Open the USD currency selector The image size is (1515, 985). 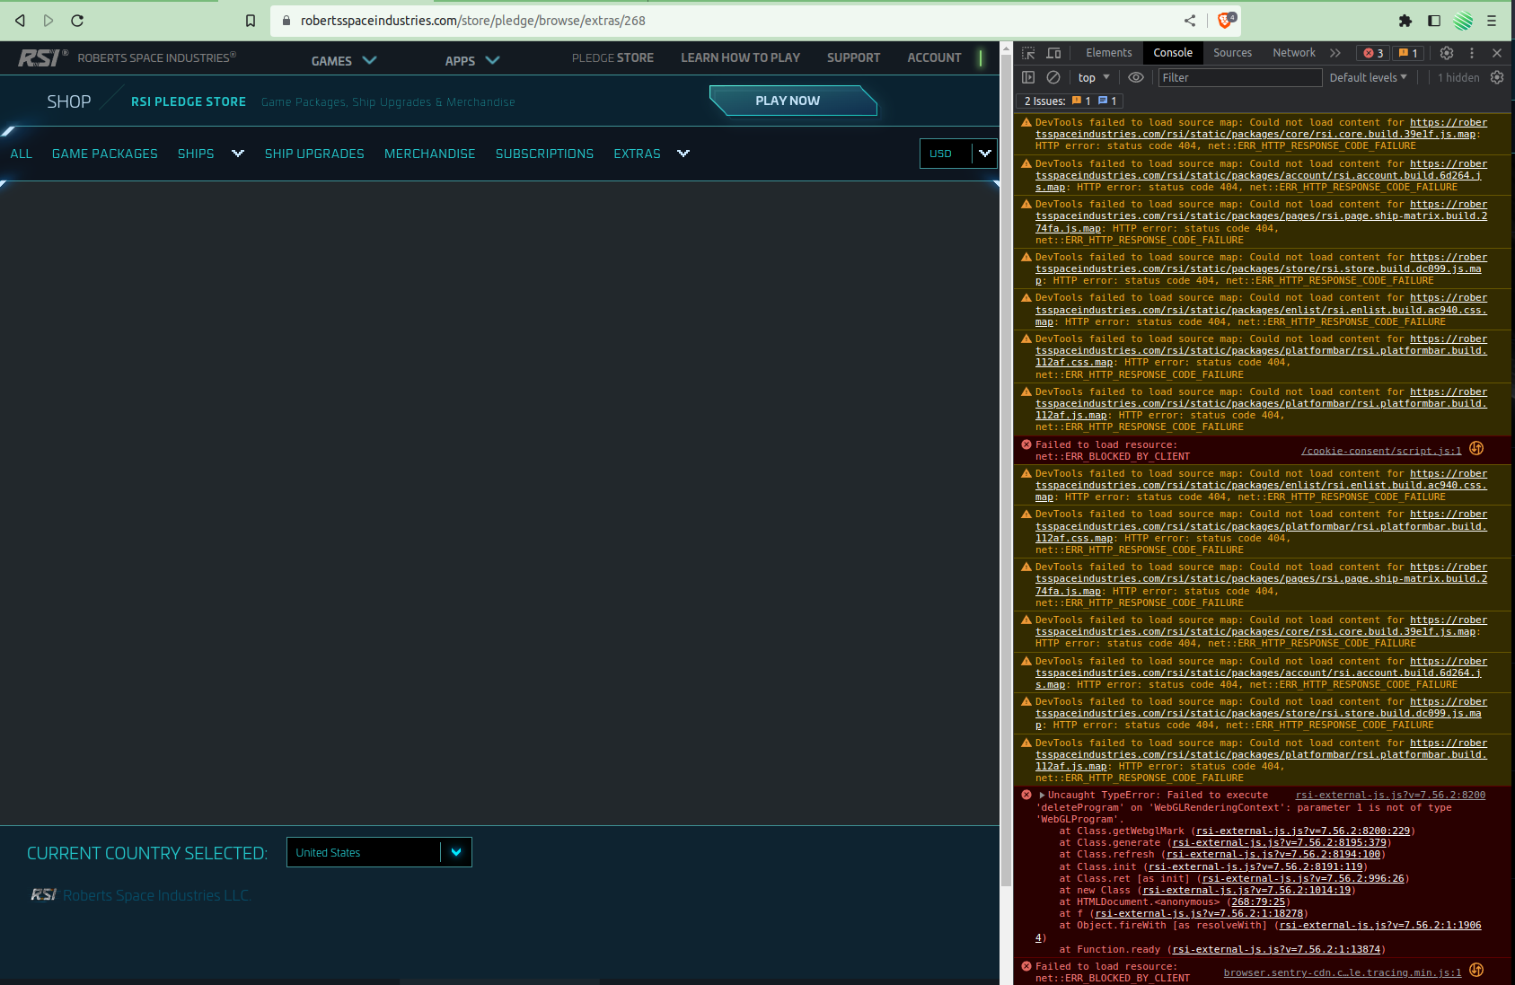pos(957,154)
